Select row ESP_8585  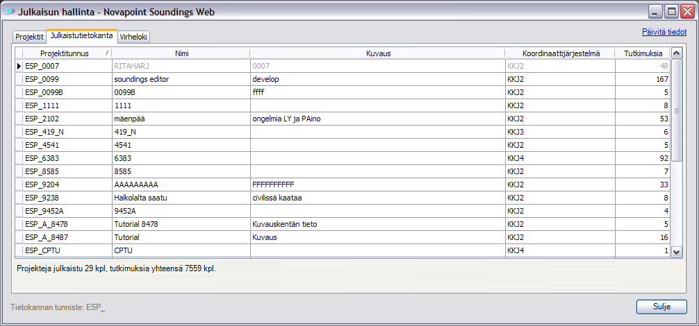coord(343,171)
